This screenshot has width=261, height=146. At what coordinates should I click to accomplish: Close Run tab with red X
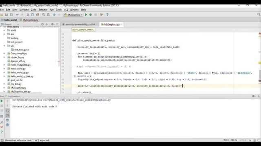click(x=2, y=127)
